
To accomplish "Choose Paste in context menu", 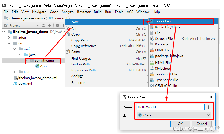I will pyautogui.click(x=107, y=52).
